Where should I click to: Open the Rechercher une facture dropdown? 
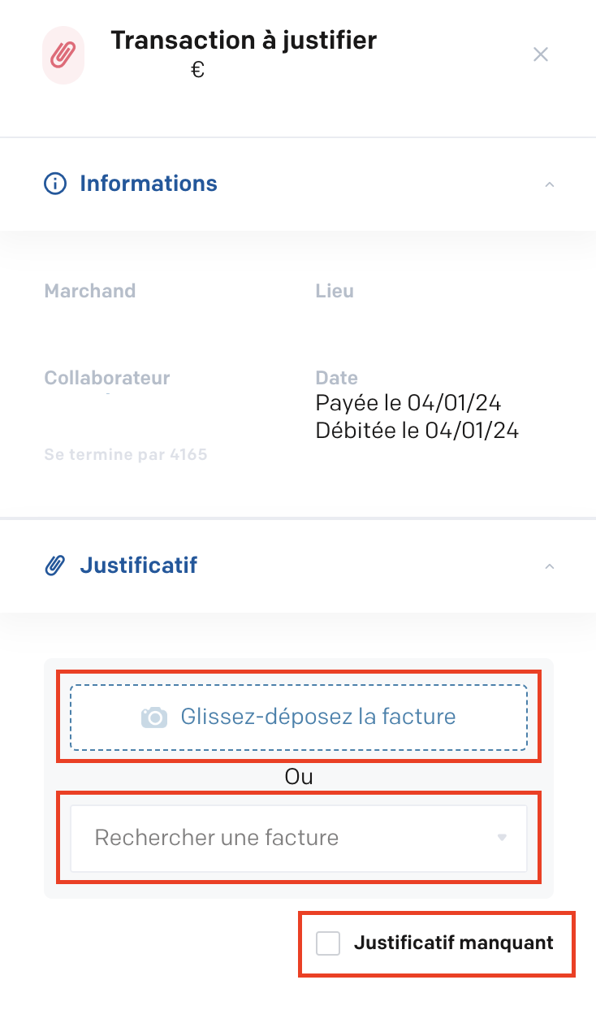pos(299,838)
